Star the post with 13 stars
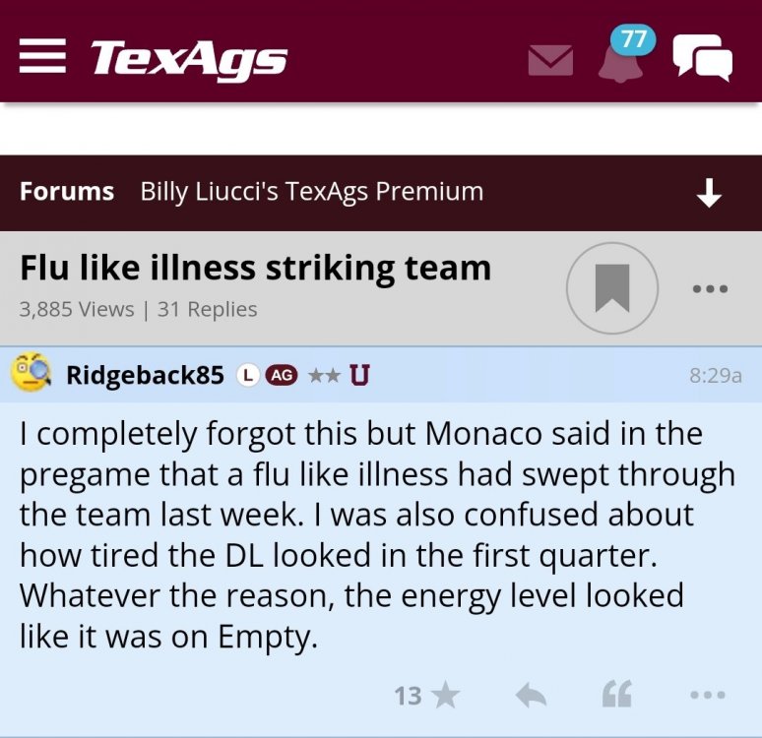762x738 pixels. (444, 696)
